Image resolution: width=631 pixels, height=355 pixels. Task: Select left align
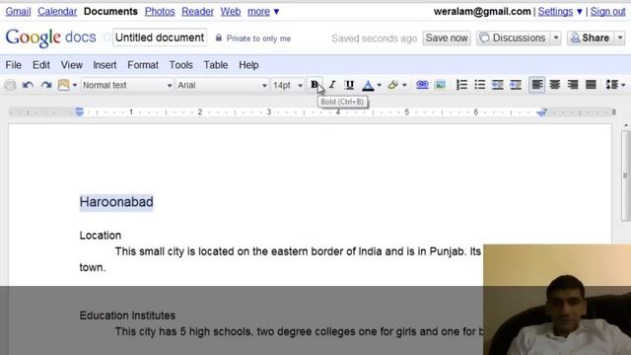click(x=536, y=85)
